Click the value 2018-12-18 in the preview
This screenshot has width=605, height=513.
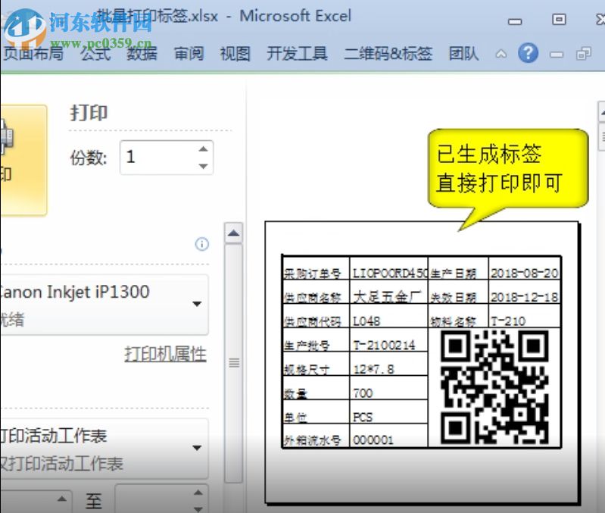pyautogui.click(x=525, y=297)
